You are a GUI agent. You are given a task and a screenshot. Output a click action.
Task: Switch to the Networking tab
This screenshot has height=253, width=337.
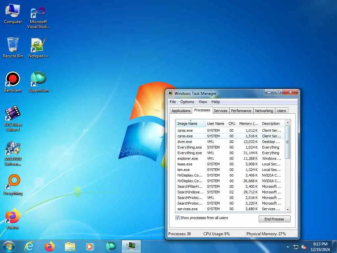click(x=264, y=111)
